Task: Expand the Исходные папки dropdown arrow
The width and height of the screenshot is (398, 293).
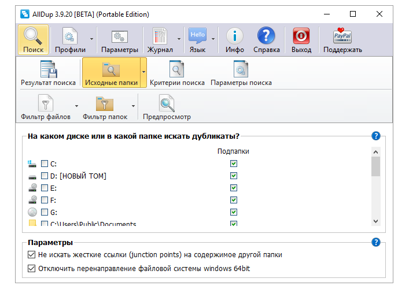Action: point(143,72)
